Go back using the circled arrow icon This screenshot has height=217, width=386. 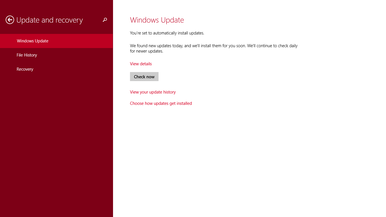point(10,20)
